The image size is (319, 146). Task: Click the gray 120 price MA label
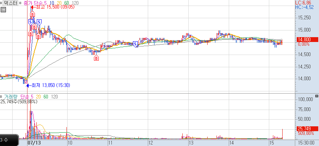75,3
